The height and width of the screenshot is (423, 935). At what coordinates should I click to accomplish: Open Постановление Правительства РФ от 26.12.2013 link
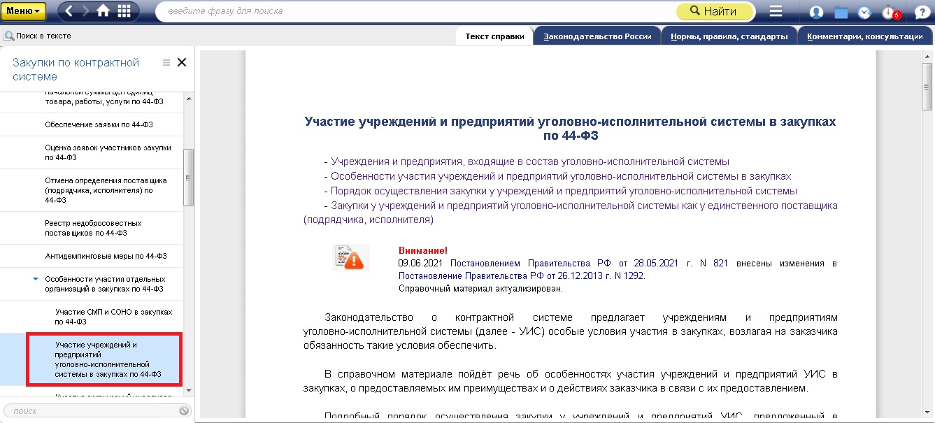coord(522,275)
